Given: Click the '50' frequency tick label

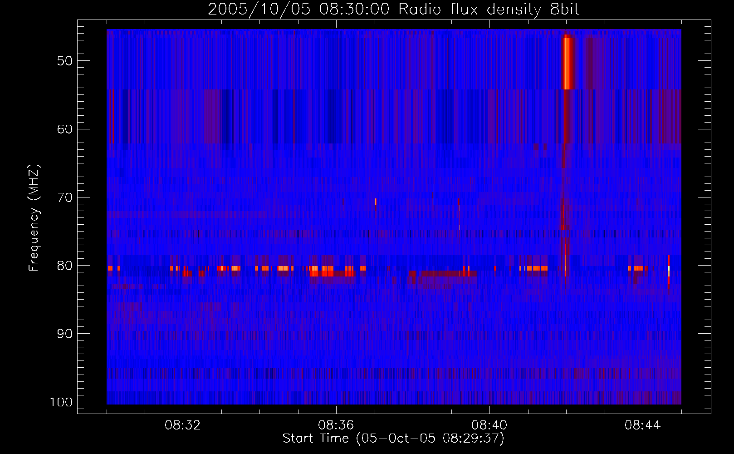Looking at the screenshot, I should [x=65, y=61].
